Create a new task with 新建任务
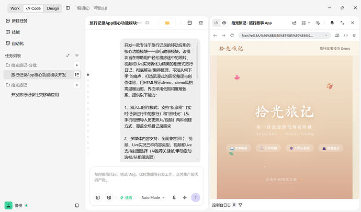 17,21
